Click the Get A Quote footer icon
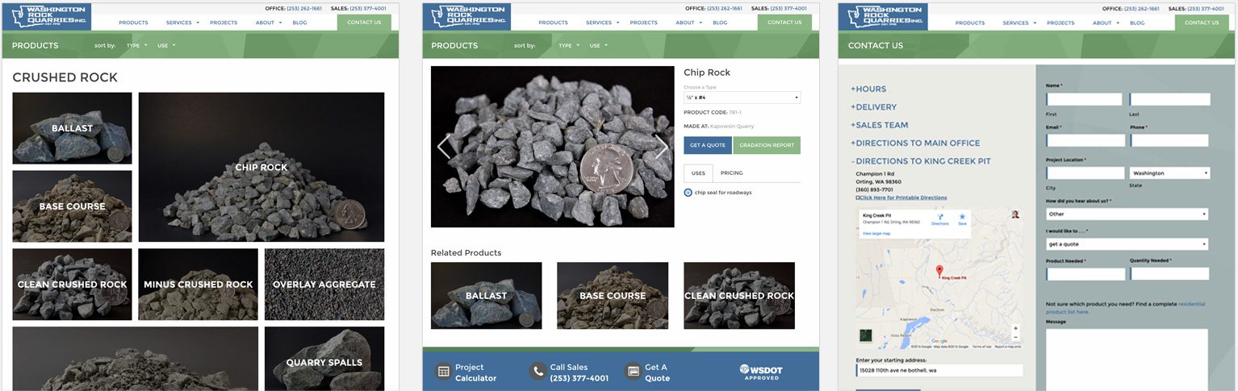Viewport: 1238px width, 391px height. pyautogui.click(x=634, y=372)
